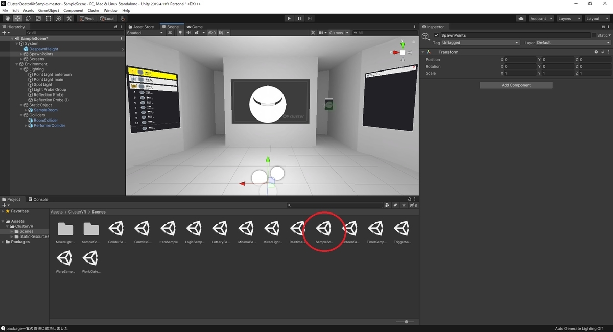Toggle scene lighting bulb icon
The image size is (613, 332).
coord(180,33)
